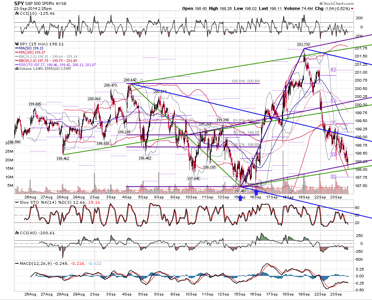Select the 200.274 price label
The image size is (372, 300).
tap(160, 92)
